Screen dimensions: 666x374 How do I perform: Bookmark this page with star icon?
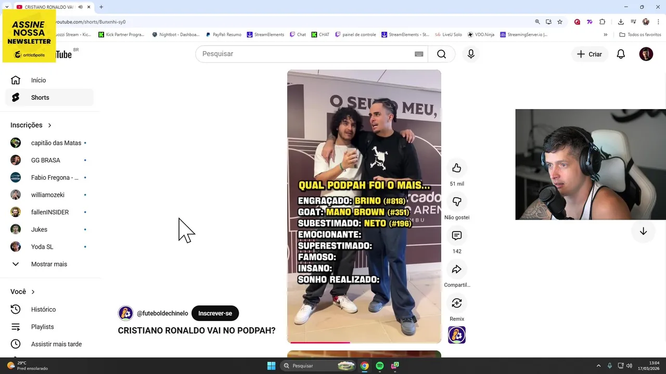(560, 22)
